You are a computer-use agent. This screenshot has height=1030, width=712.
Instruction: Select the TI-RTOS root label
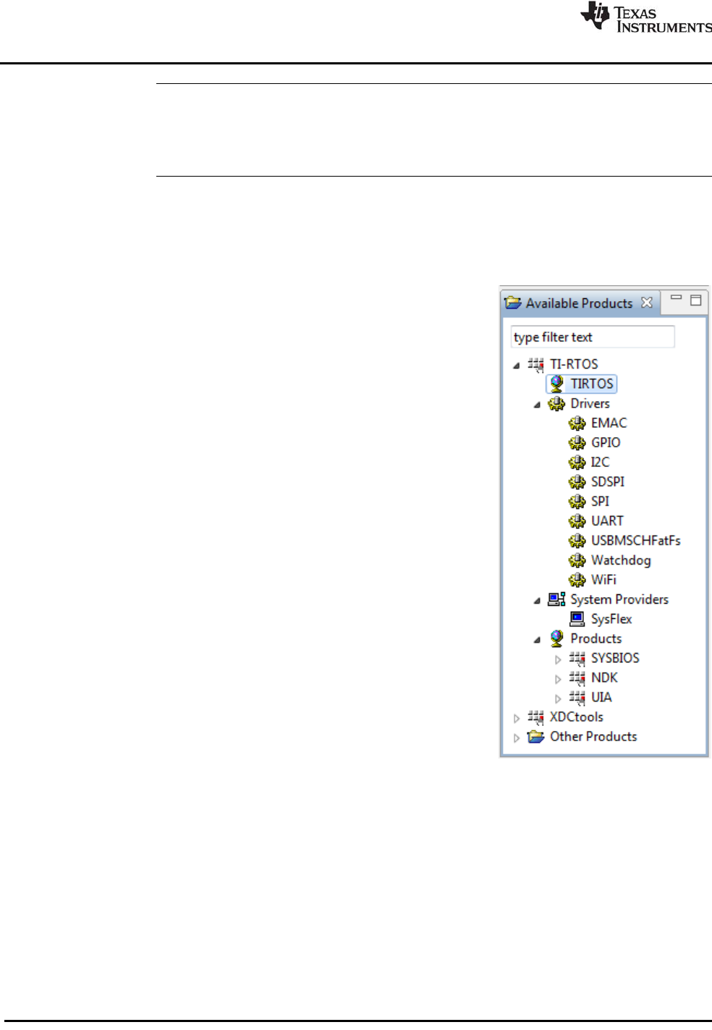pos(574,364)
